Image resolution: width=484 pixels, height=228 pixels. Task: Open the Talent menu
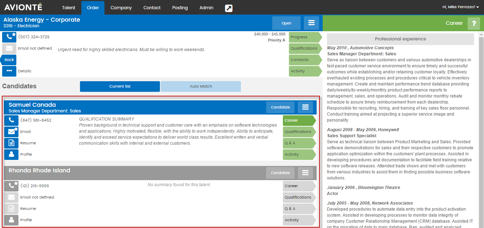[x=69, y=8]
